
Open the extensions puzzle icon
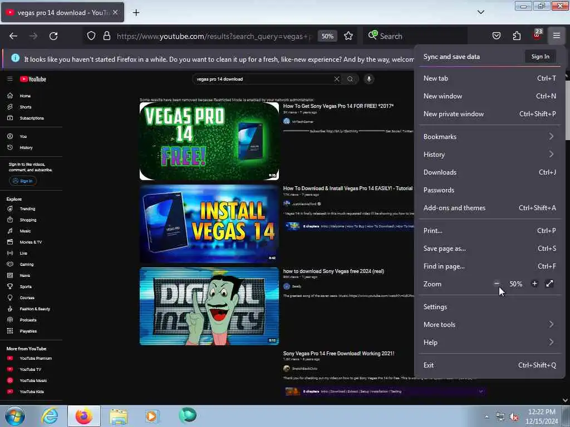point(517,36)
